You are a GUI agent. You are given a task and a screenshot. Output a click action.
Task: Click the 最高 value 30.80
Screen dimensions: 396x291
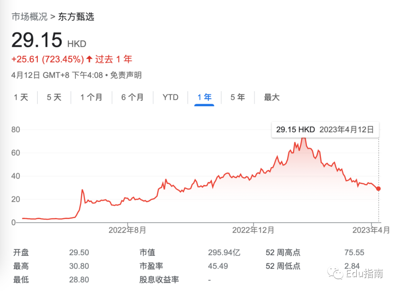pyautogui.click(x=79, y=266)
